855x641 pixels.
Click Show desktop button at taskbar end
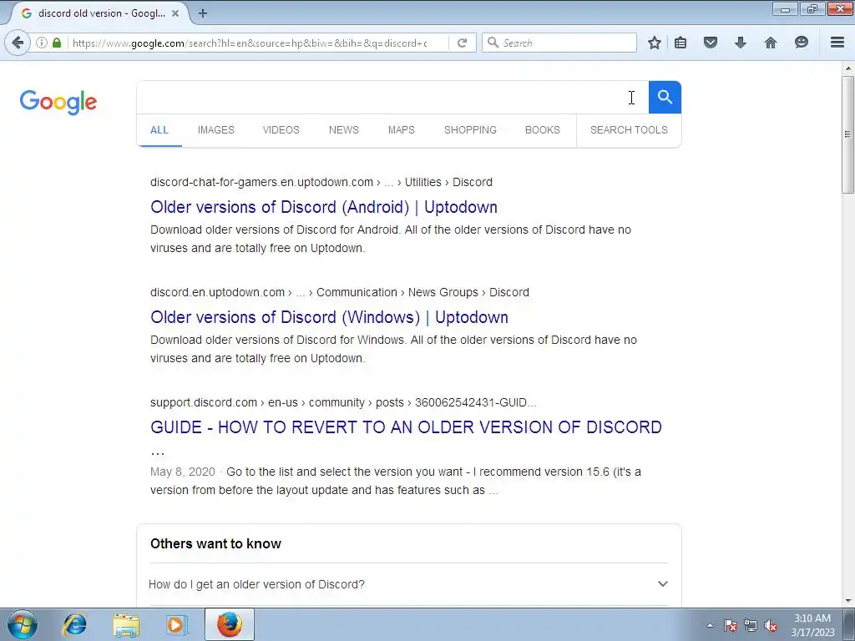pos(849,625)
